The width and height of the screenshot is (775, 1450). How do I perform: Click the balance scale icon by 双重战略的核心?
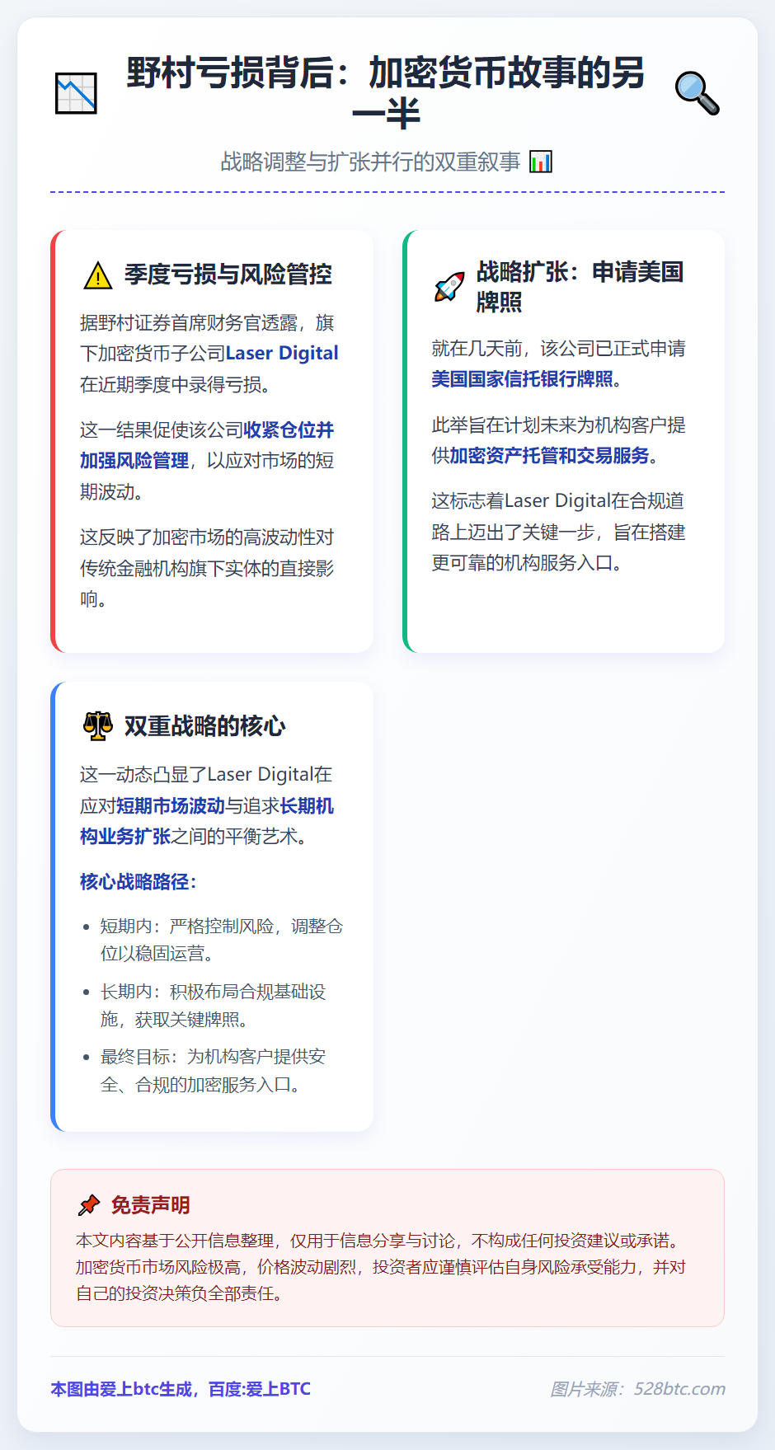(x=98, y=726)
